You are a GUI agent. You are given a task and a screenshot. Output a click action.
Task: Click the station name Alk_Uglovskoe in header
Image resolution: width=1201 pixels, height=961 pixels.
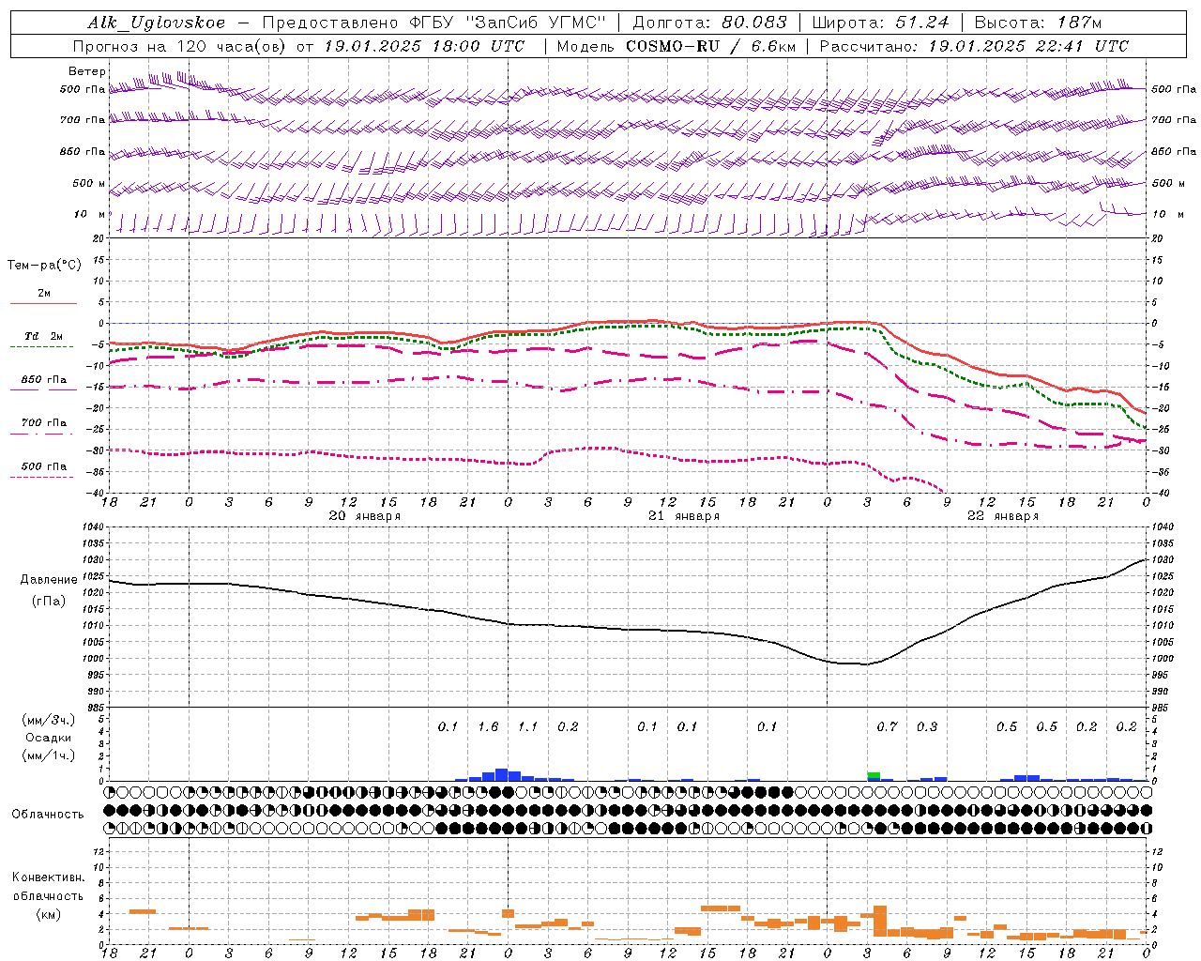(157, 23)
